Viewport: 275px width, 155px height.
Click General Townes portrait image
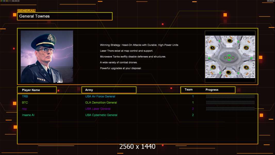click(x=47, y=57)
